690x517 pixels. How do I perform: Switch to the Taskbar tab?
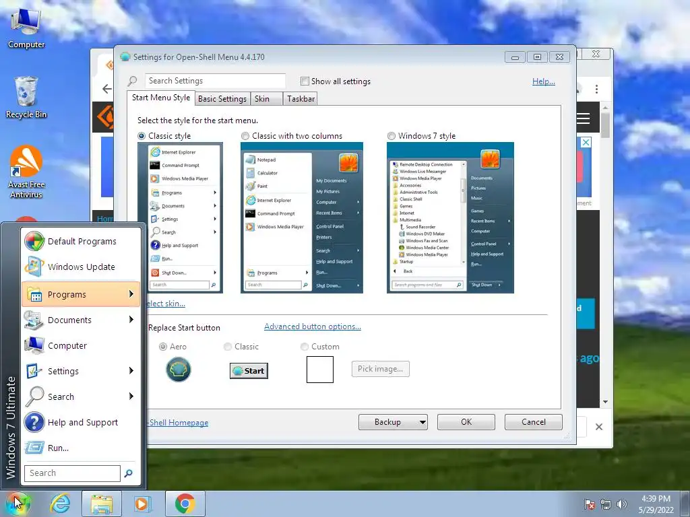coord(301,99)
